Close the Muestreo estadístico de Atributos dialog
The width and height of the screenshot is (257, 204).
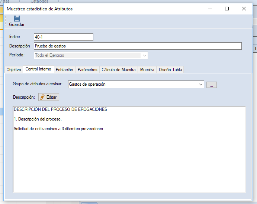[244, 9]
